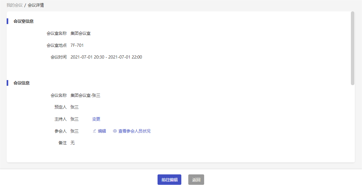
Task: Click meeting name value 集团会议室-张三
Action: pos(85,95)
